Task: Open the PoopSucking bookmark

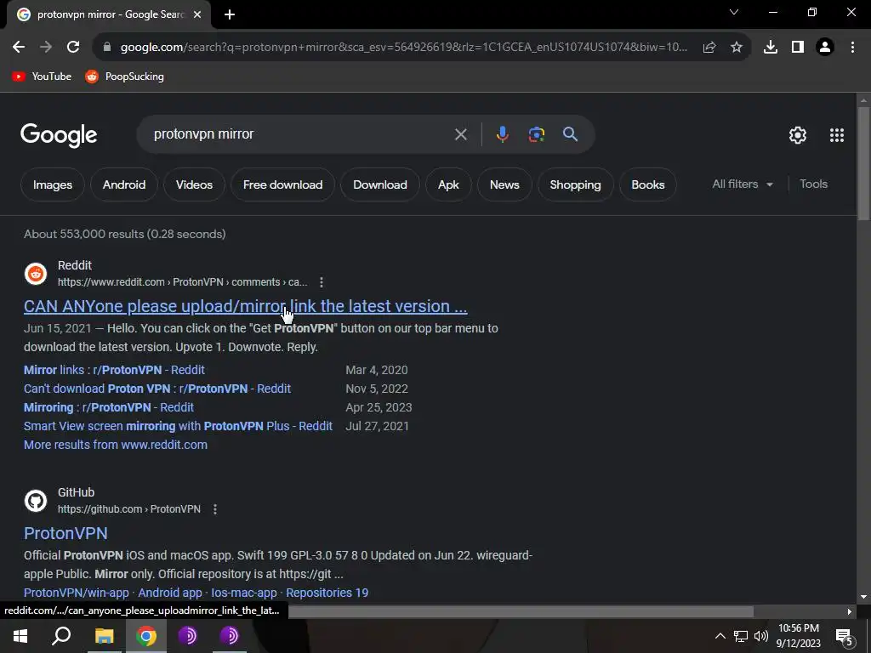Action: point(124,77)
